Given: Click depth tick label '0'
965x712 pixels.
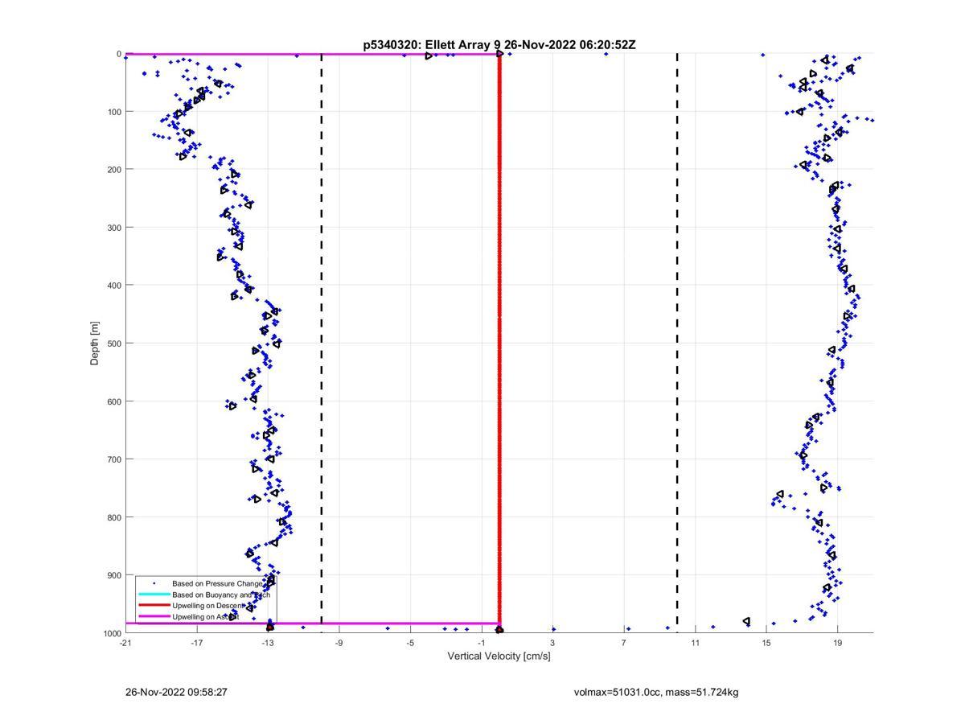Looking at the screenshot, I should pyautogui.click(x=119, y=54).
